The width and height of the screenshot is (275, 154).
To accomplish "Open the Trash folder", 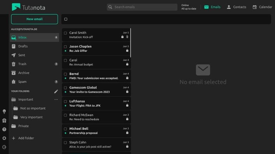I will pyautogui.click(x=22, y=64).
